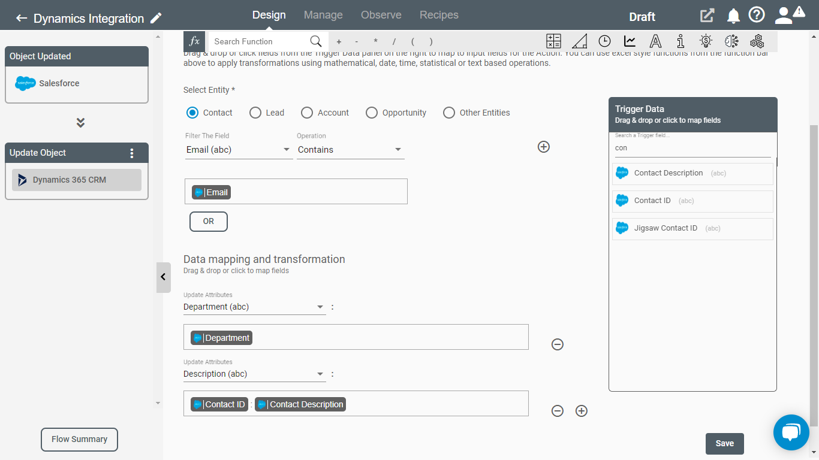Image resolution: width=819 pixels, height=460 pixels.
Task: Click the double chevron between flow steps
Action: [80, 123]
